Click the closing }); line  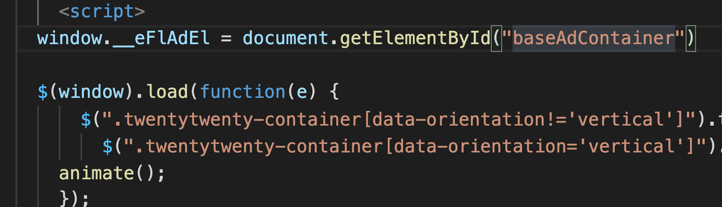pyautogui.click(x=74, y=199)
